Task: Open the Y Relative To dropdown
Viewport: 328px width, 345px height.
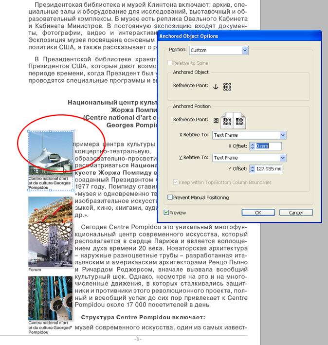Action: [249, 158]
